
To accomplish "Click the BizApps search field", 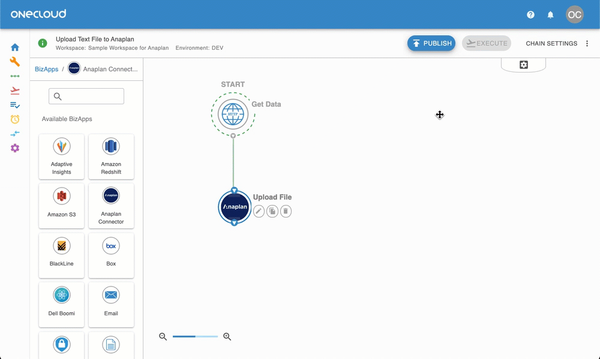I will (86, 96).
